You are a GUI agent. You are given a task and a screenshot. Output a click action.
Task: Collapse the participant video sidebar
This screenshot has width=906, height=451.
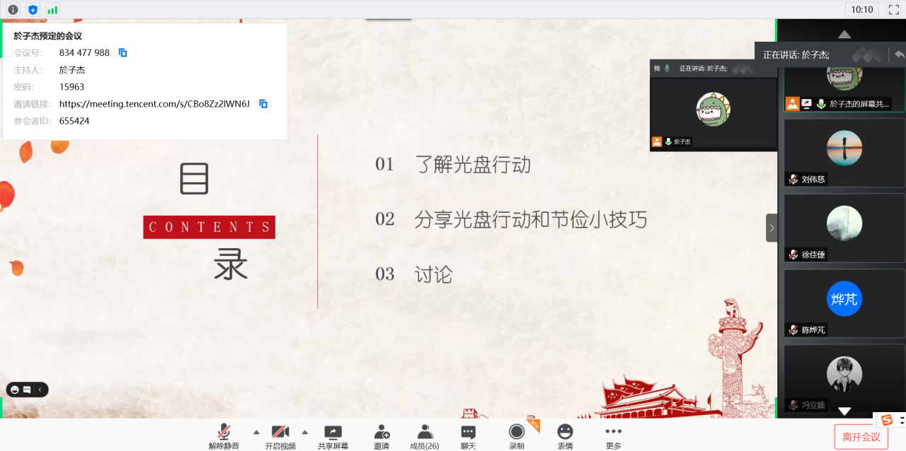tap(772, 228)
